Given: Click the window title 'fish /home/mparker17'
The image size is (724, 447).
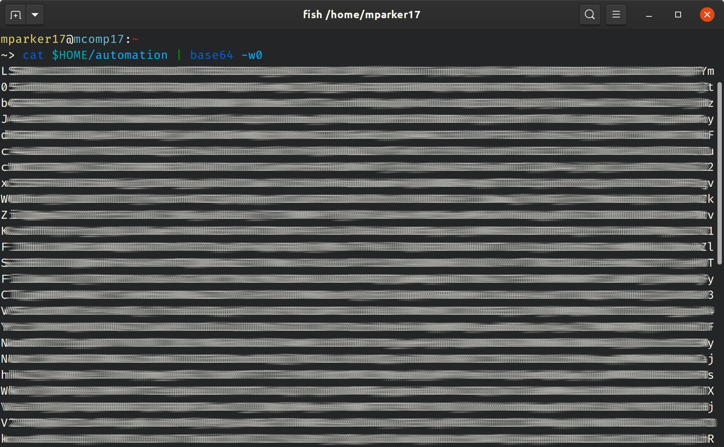Looking at the screenshot, I should 362,15.
